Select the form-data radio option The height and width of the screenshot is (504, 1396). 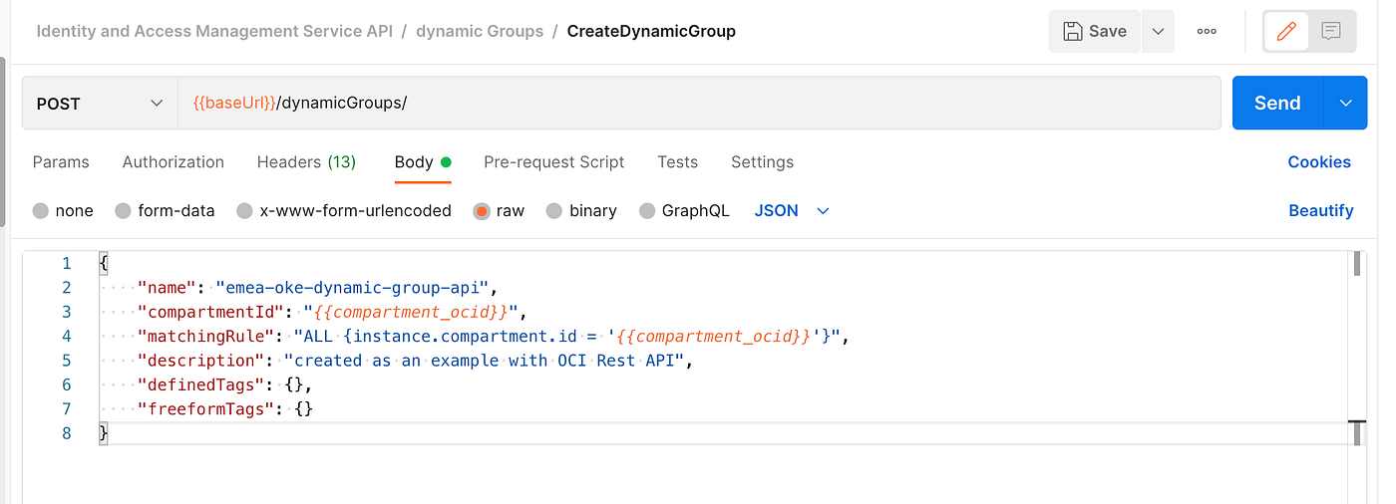pos(124,211)
